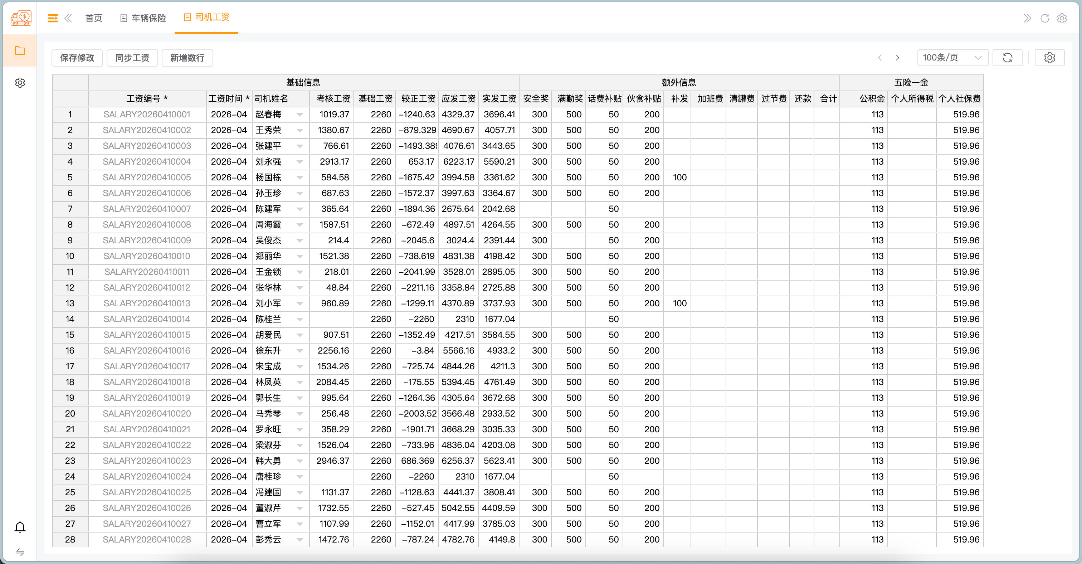Click the double right arrow tab scroll icon

pos(1027,18)
